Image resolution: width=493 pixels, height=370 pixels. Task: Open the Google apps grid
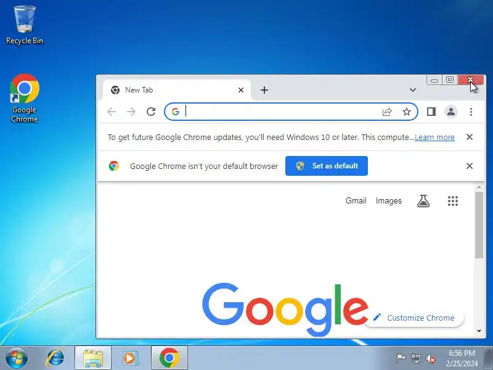click(x=453, y=201)
